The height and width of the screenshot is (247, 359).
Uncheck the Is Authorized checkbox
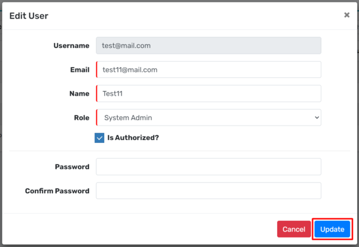point(100,138)
